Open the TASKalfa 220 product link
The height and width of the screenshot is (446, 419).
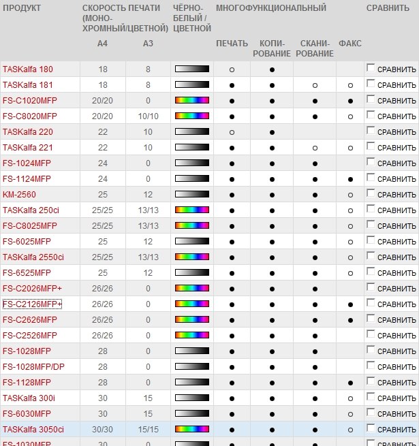point(28,131)
